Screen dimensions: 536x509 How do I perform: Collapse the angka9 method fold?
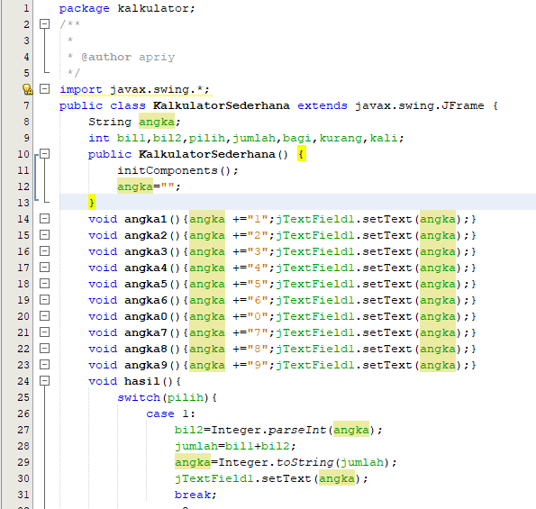(x=44, y=364)
